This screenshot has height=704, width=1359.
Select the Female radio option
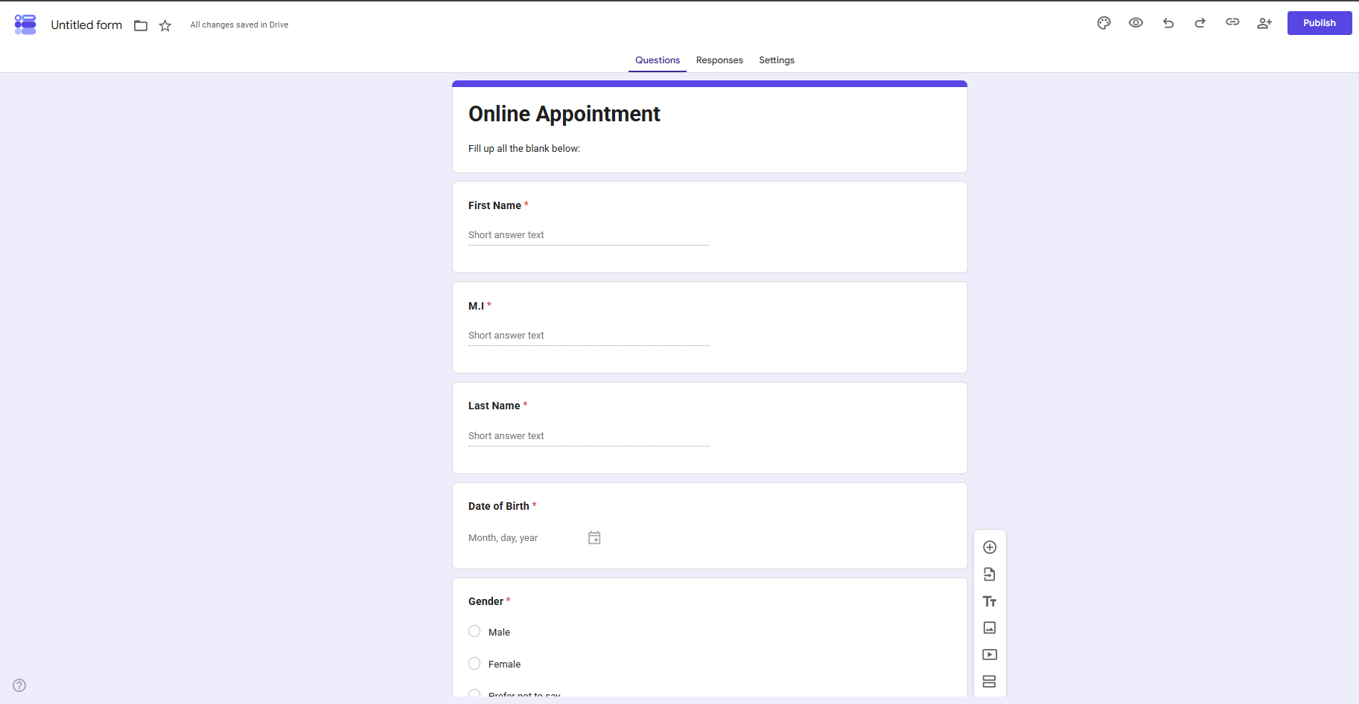click(474, 663)
